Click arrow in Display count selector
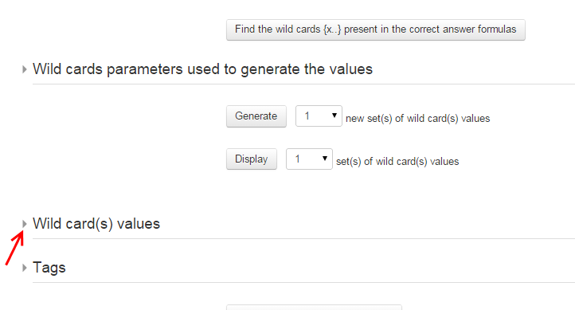 pos(325,159)
